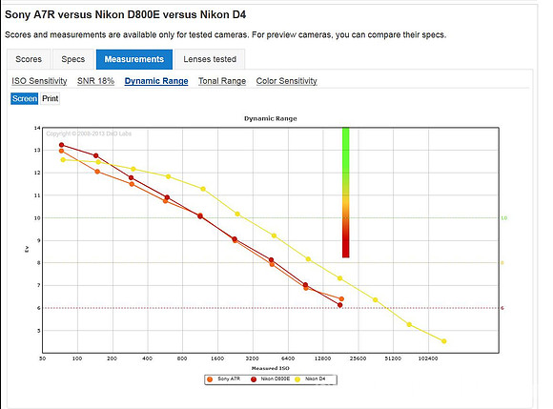Click the Sony A7R legend label

point(229,378)
